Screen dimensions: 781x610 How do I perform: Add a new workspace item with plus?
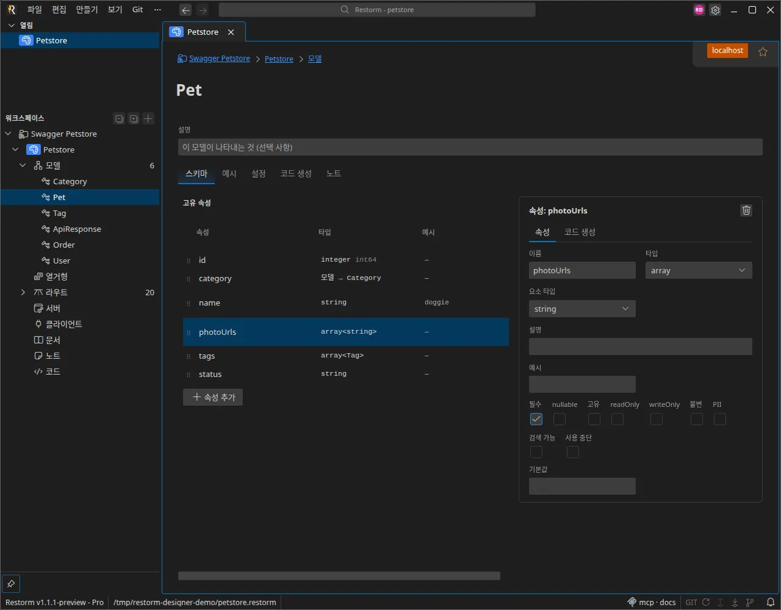[x=148, y=118]
